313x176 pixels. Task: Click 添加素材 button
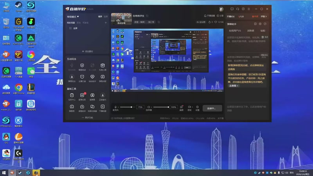pyautogui.click(x=87, y=52)
